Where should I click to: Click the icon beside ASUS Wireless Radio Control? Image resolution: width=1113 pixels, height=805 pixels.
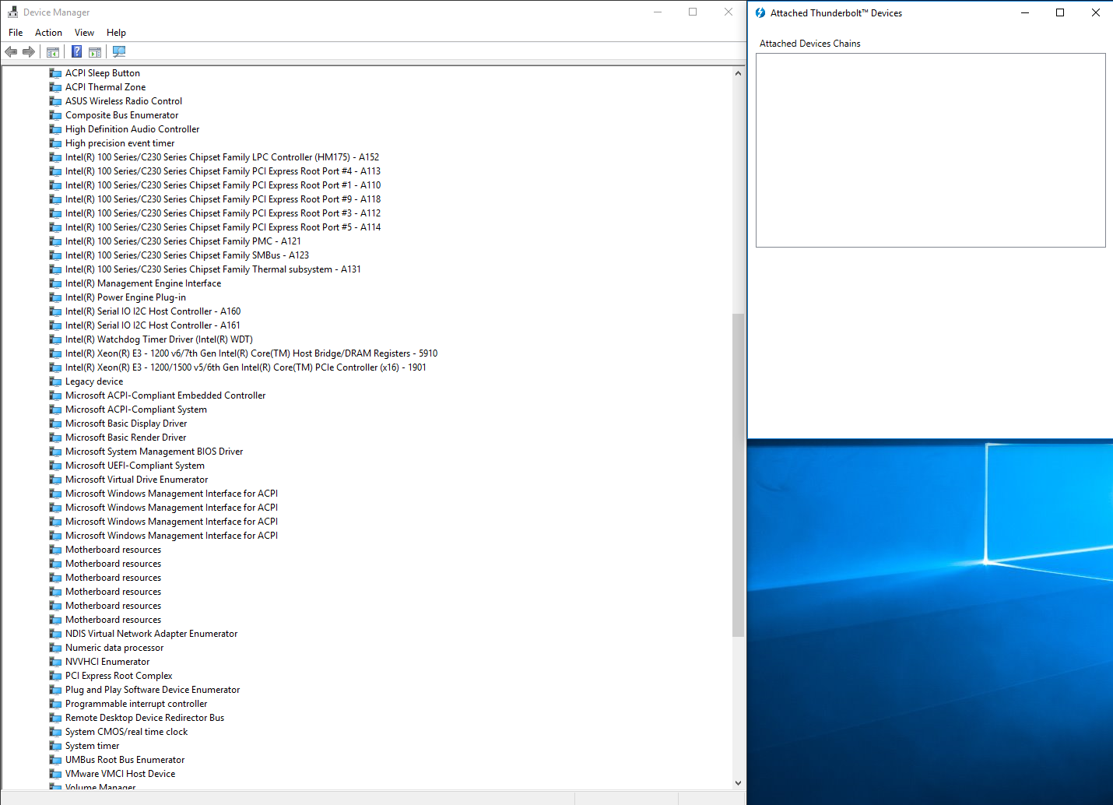(55, 101)
